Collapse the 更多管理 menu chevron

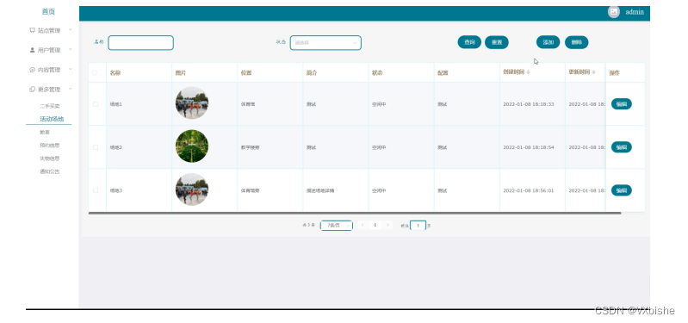click(71, 90)
